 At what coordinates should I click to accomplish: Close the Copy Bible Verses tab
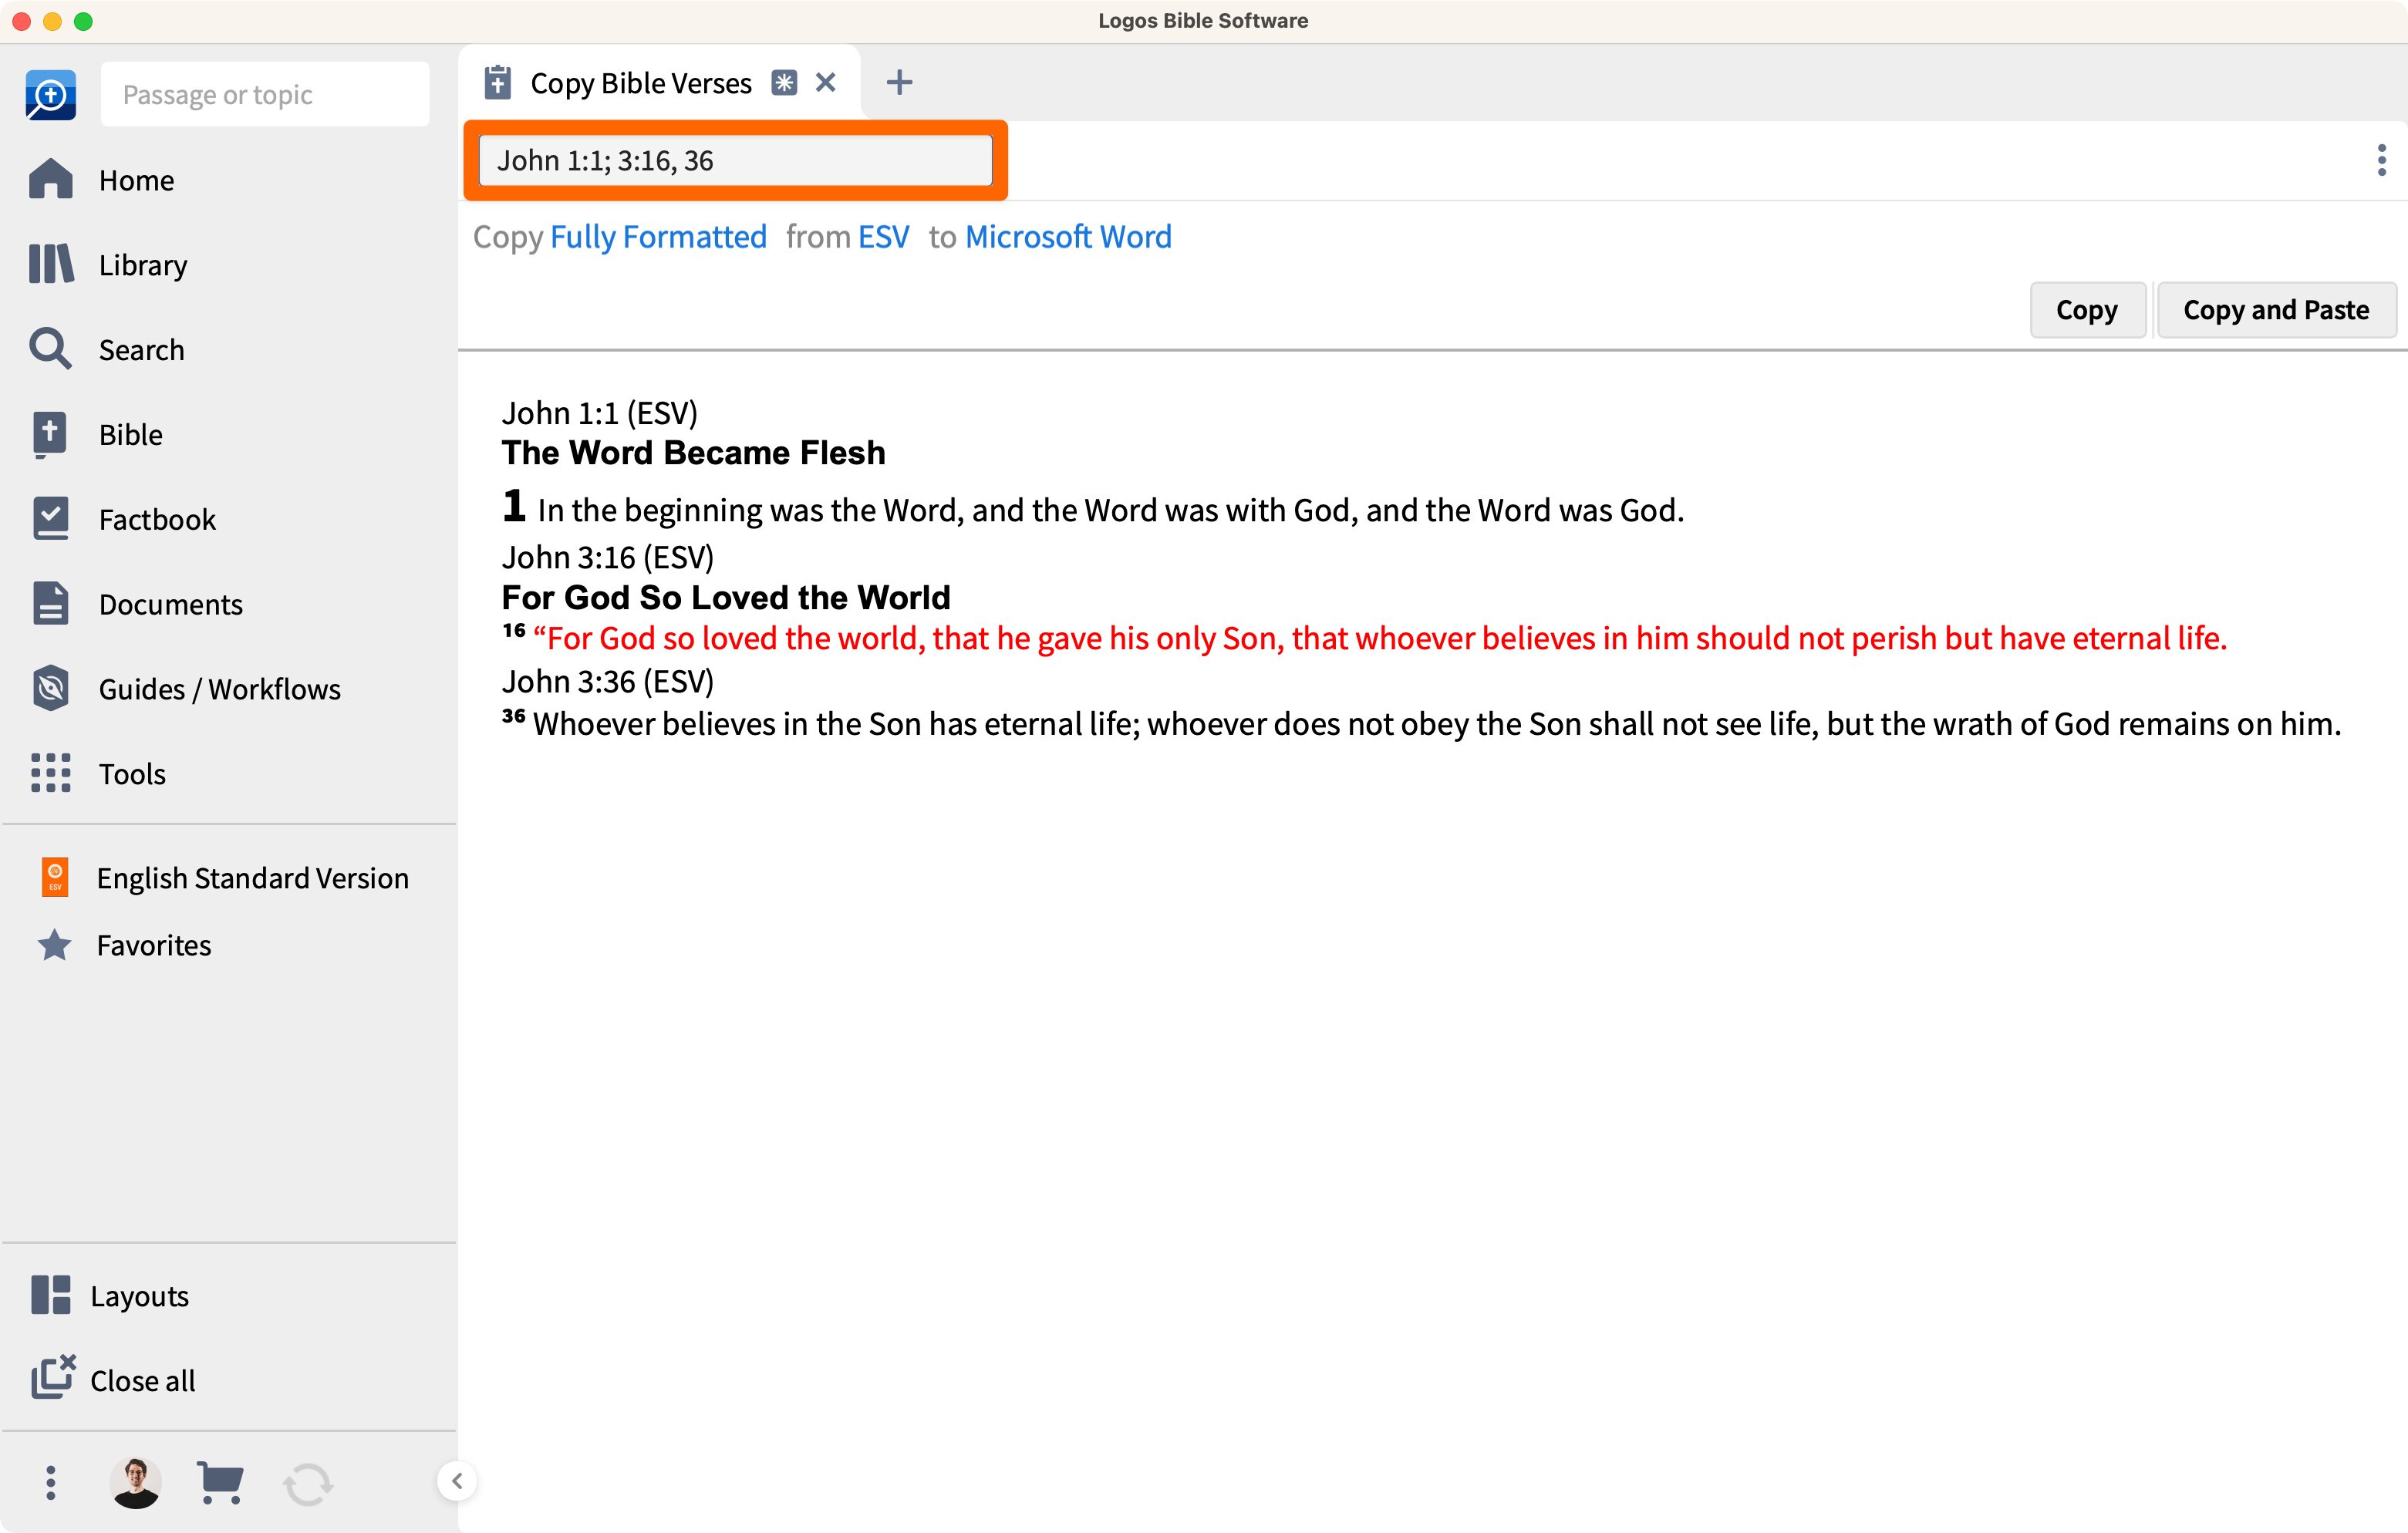(x=825, y=82)
